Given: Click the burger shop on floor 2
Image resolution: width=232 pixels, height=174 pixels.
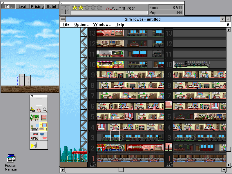Looking at the screenshot, I should point(111,148).
